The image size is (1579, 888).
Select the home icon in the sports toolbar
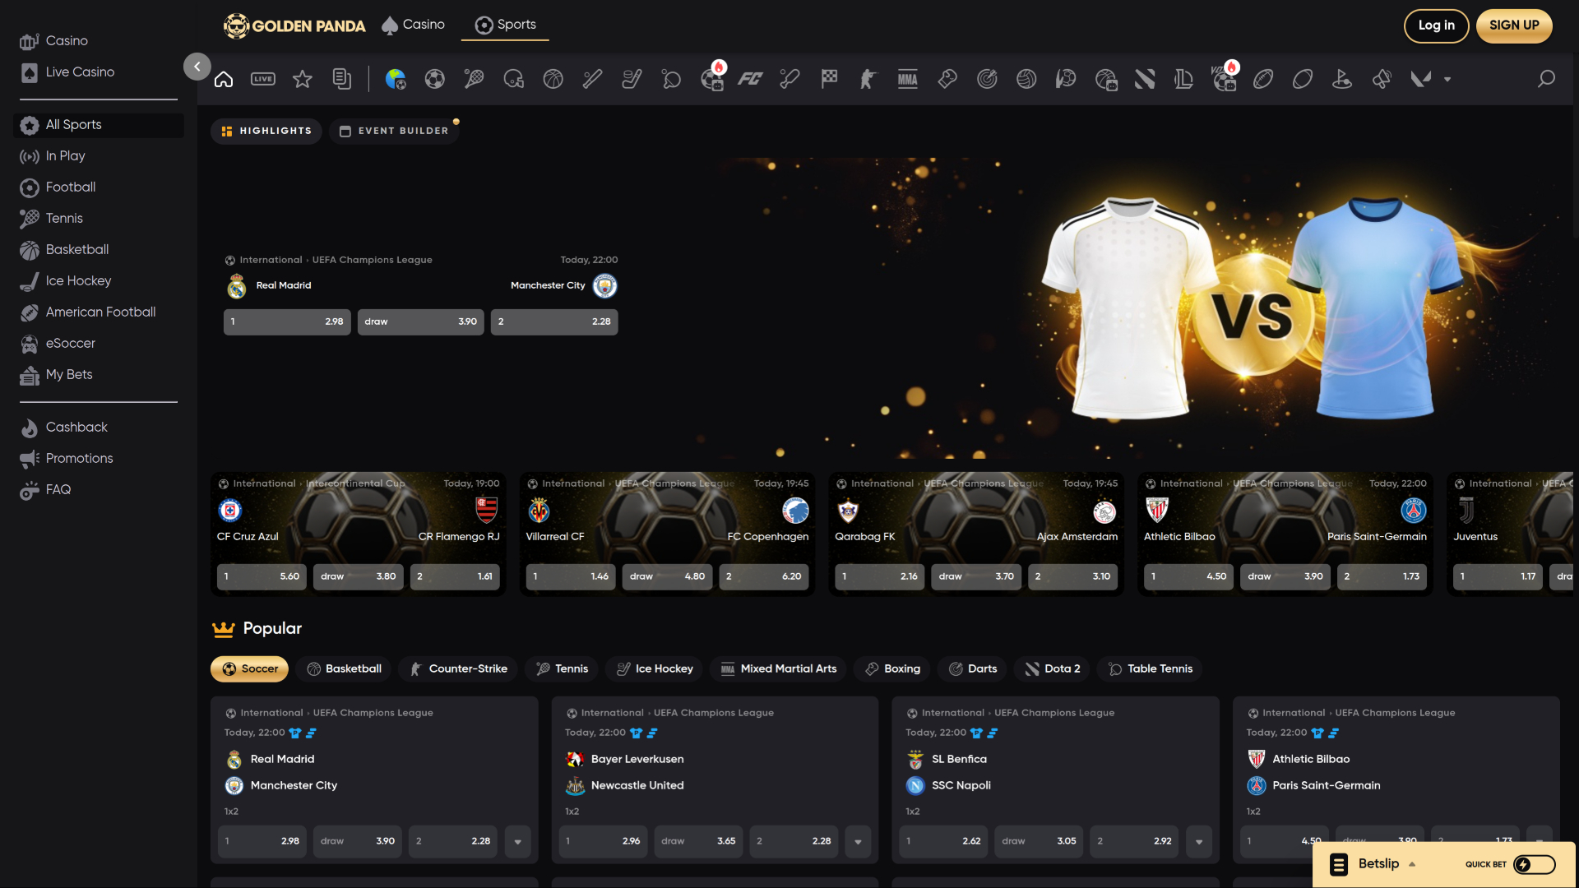(224, 78)
